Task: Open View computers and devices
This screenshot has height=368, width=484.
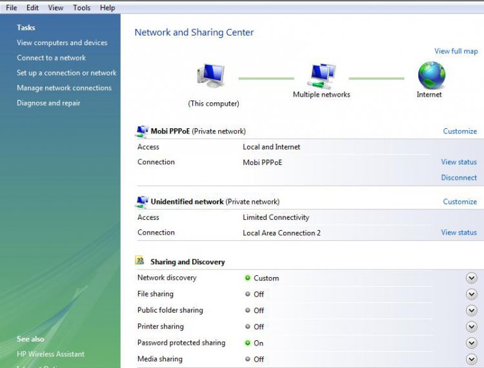Action: [62, 43]
